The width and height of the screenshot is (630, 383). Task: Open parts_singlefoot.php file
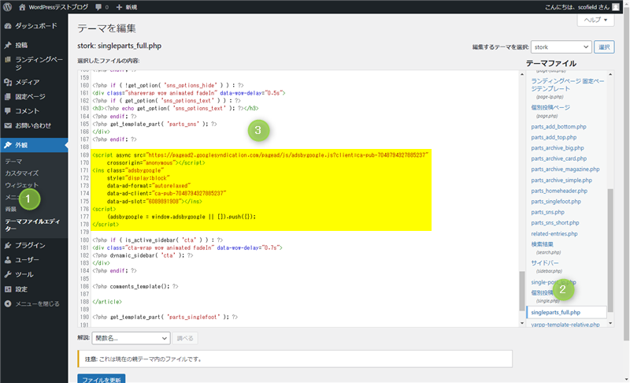coord(556,201)
